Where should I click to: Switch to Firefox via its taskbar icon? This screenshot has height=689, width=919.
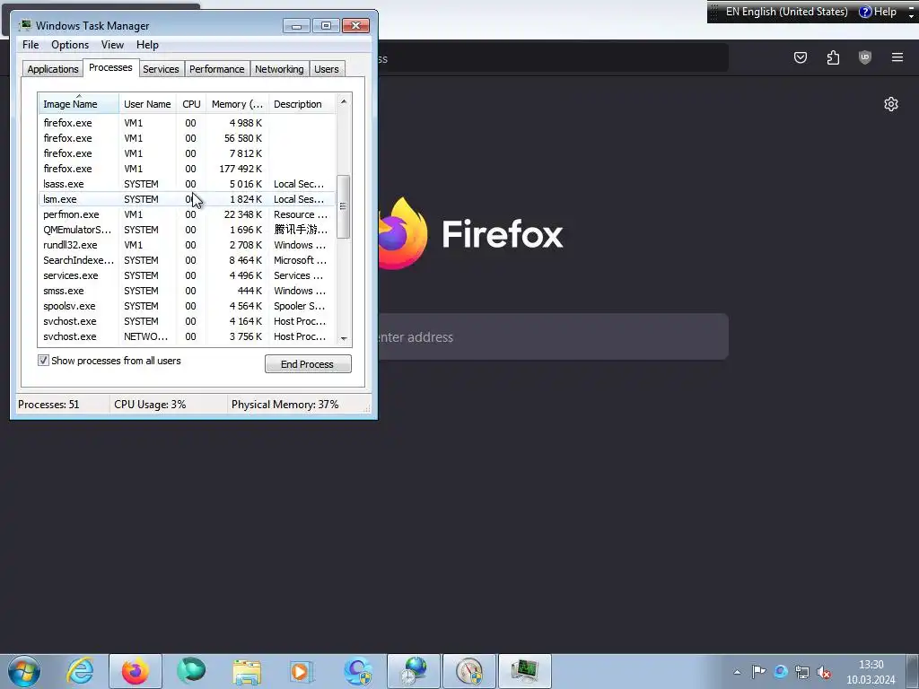135,671
